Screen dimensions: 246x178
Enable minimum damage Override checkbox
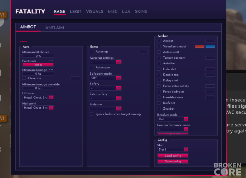click(24, 78)
